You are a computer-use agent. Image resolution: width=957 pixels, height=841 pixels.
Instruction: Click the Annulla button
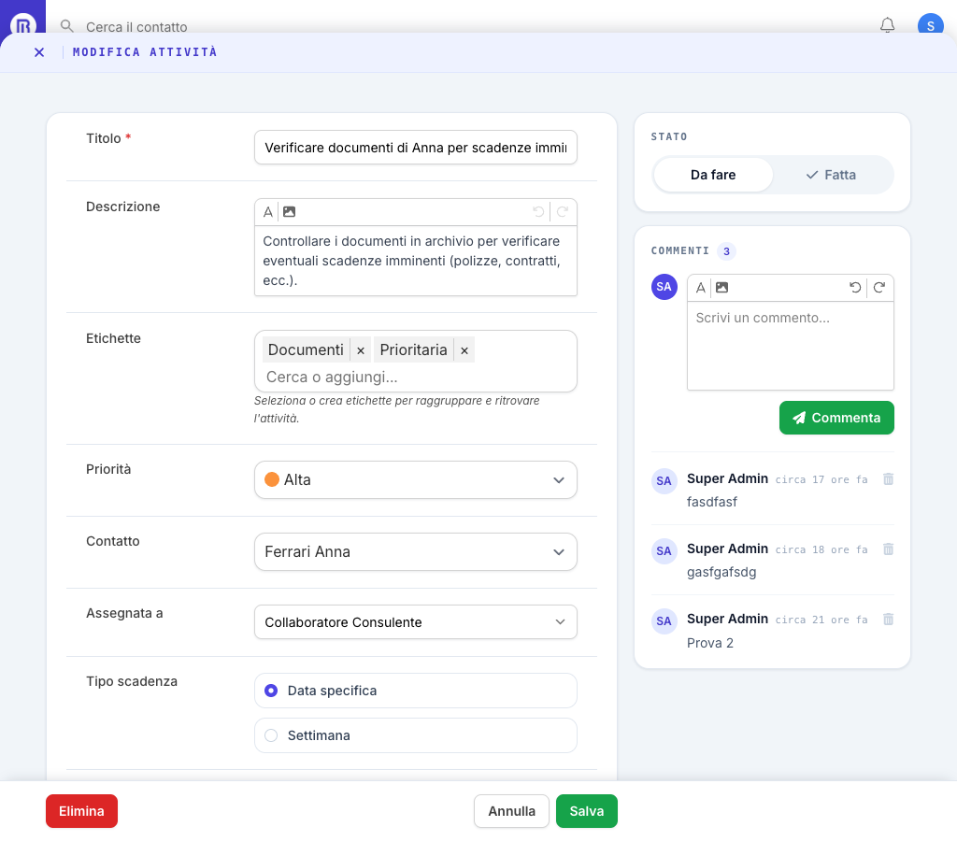[x=511, y=811]
